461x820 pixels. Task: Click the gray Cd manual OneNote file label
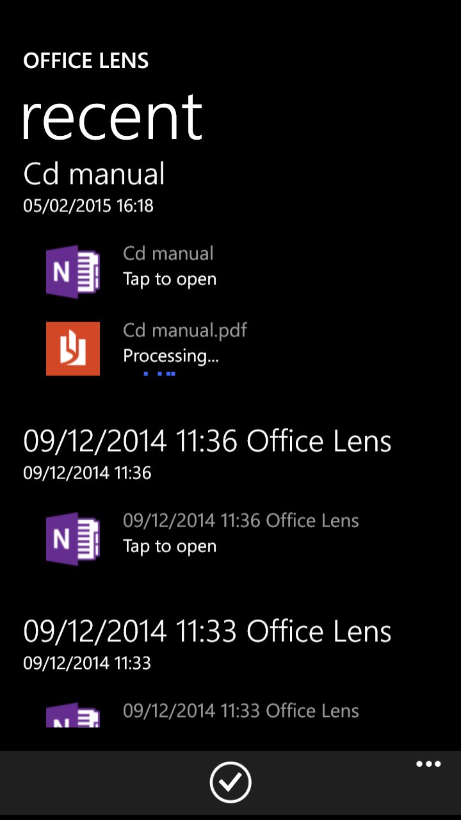point(168,253)
